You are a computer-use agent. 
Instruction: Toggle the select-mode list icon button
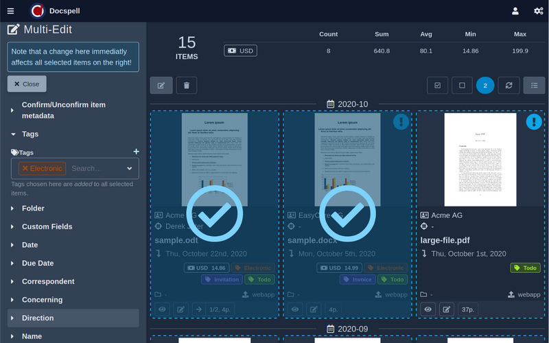pyautogui.click(x=534, y=85)
